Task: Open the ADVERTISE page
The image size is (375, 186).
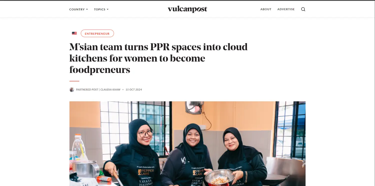Action: (286, 9)
